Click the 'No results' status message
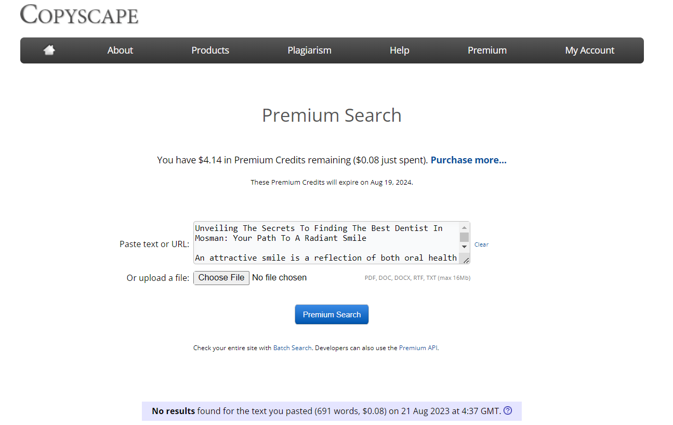This screenshot has width=673, height=425. click(332, 411)
